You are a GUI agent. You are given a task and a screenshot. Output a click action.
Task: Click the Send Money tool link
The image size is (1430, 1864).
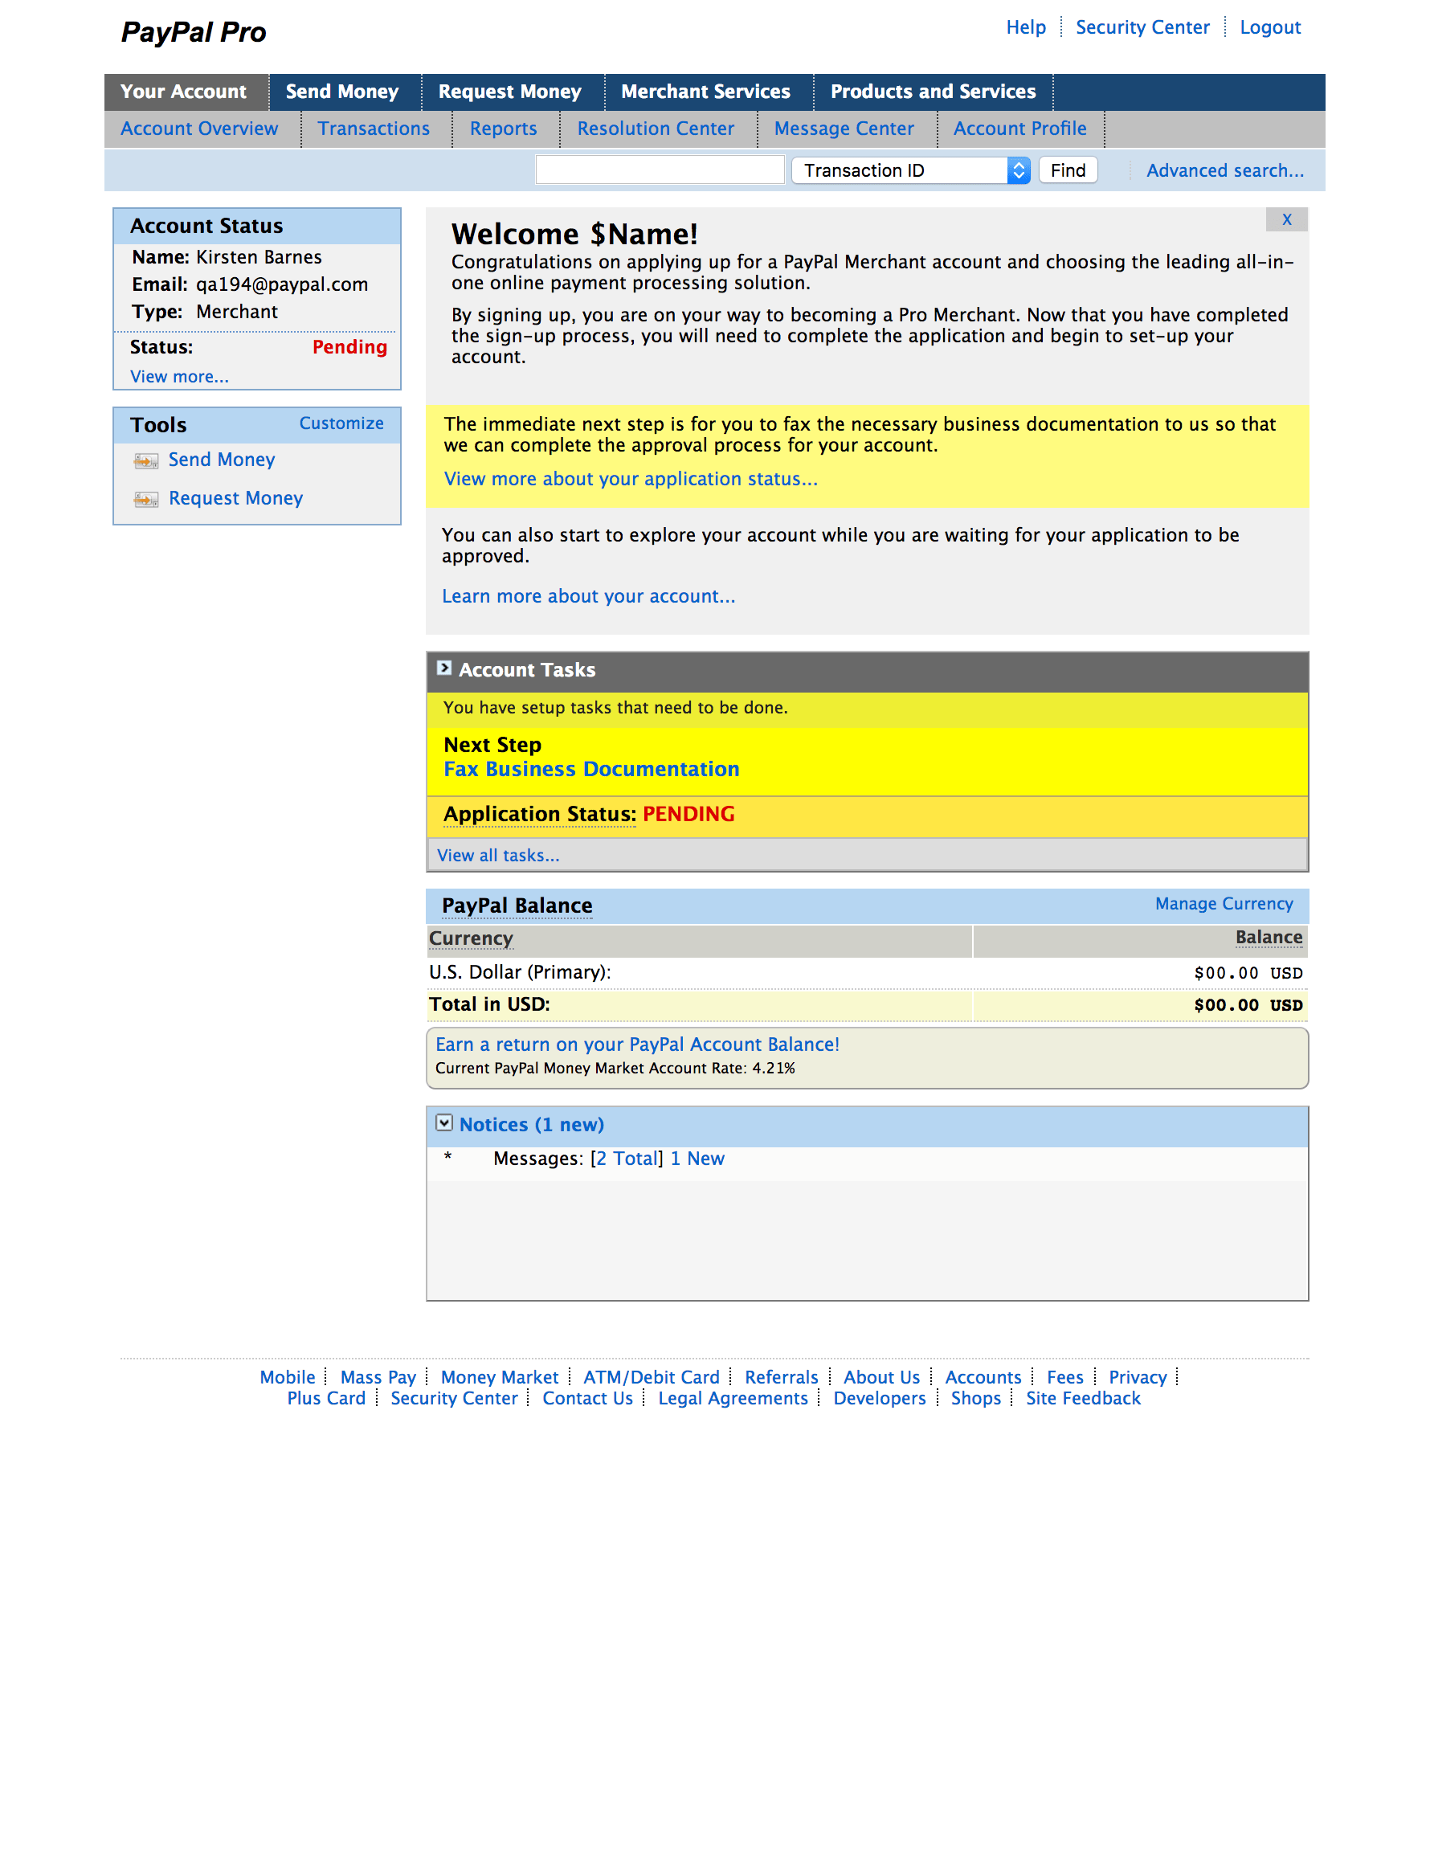(x=221, y=460)
